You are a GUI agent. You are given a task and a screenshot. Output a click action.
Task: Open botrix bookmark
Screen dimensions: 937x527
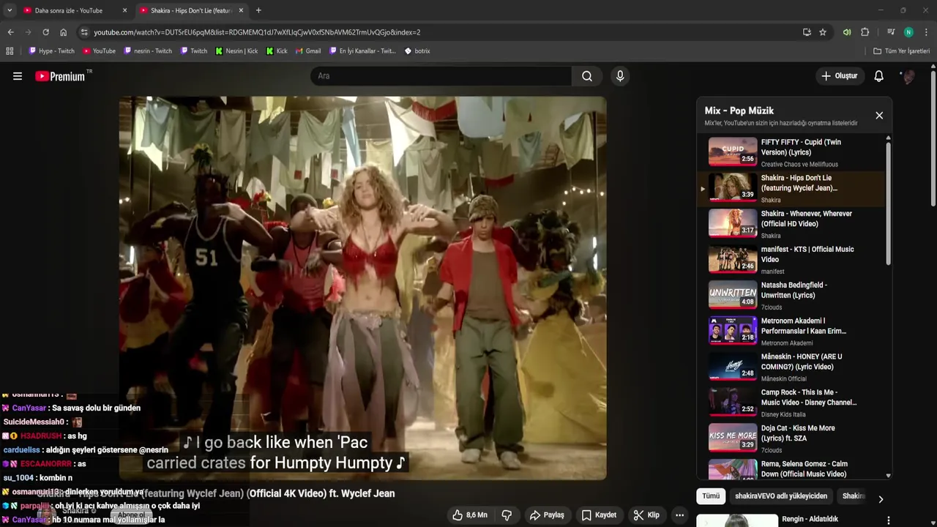(417, 51)
